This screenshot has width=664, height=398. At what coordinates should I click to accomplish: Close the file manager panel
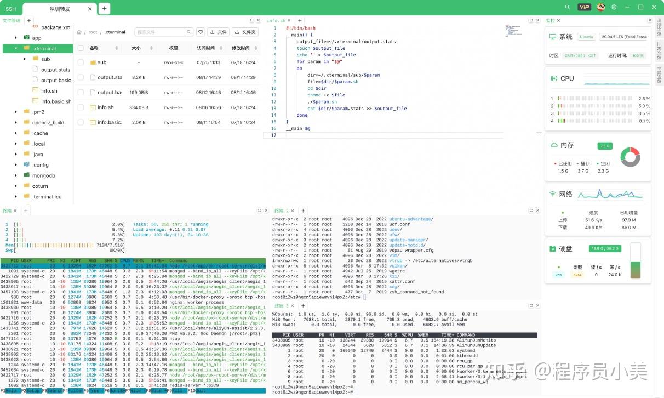pyautogui.click(x=259, y=20)
